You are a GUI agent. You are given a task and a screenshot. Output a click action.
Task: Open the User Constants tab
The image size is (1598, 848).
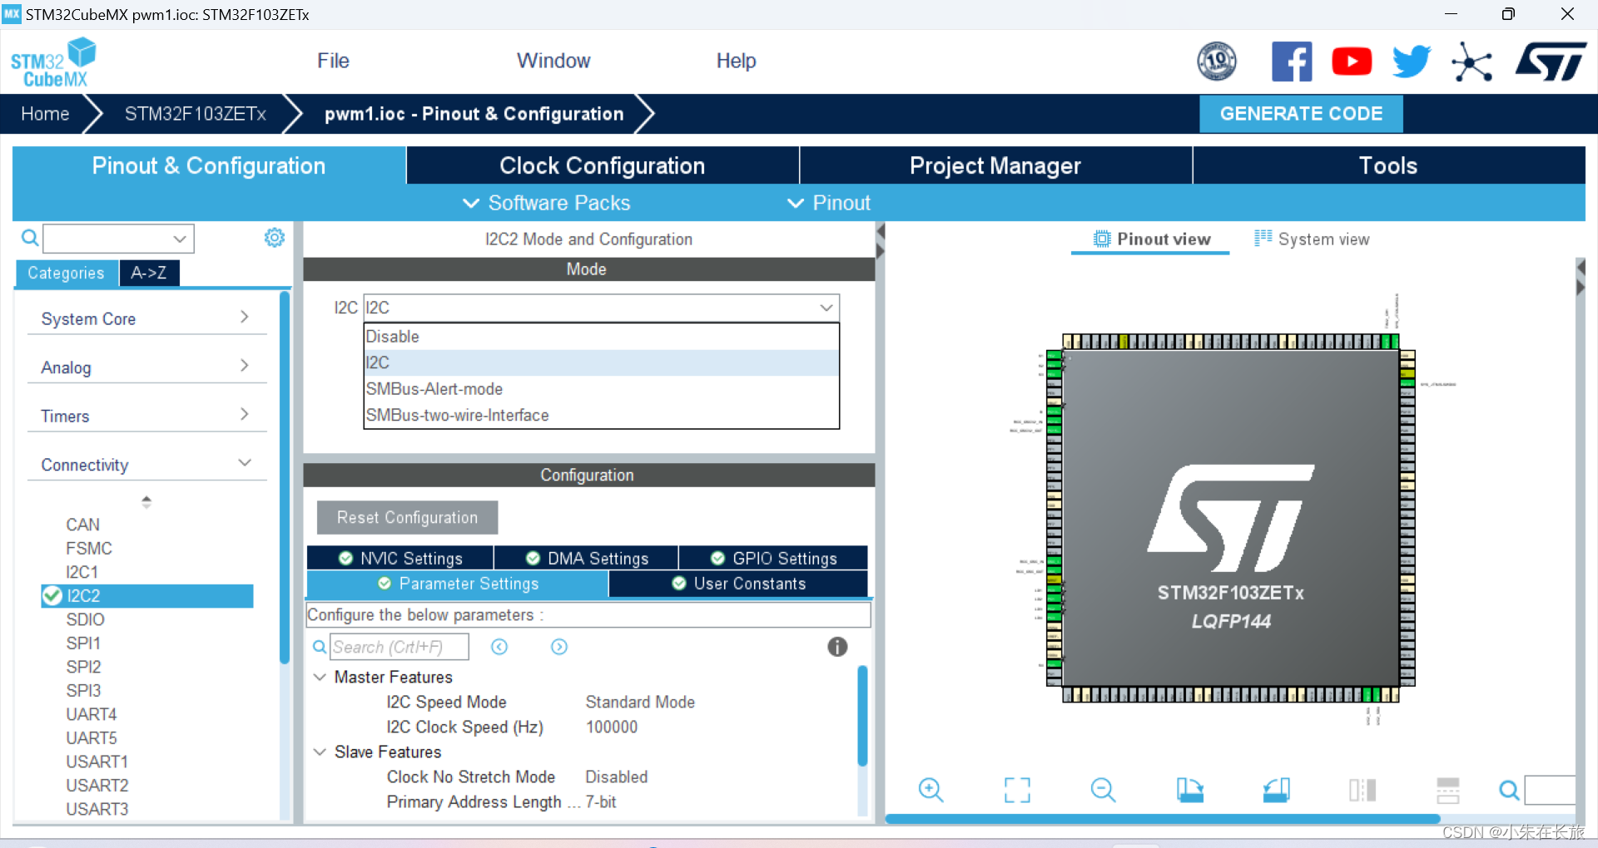[x=738, y=584]
